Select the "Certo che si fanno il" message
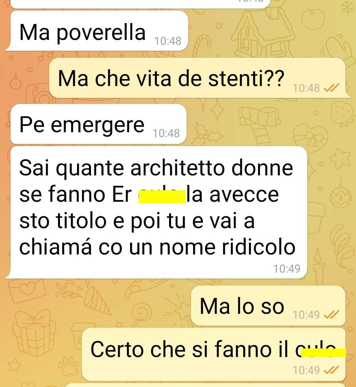 [x=214, y=354]
